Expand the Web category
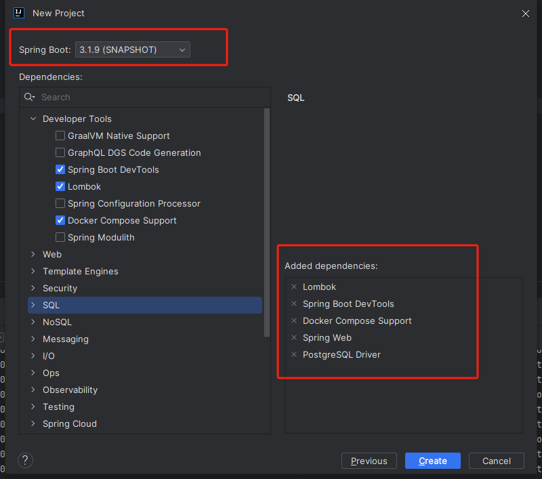 (x=33, y=254)
